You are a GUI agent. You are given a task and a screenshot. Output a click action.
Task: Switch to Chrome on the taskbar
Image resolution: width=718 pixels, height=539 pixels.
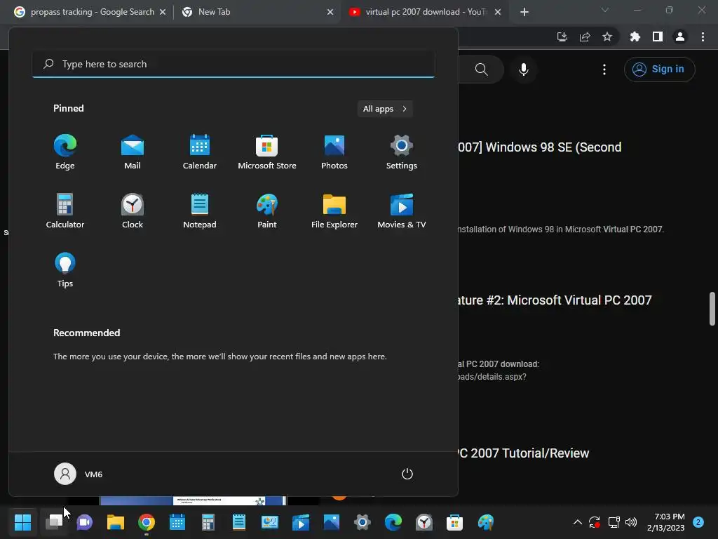[147, 522]
